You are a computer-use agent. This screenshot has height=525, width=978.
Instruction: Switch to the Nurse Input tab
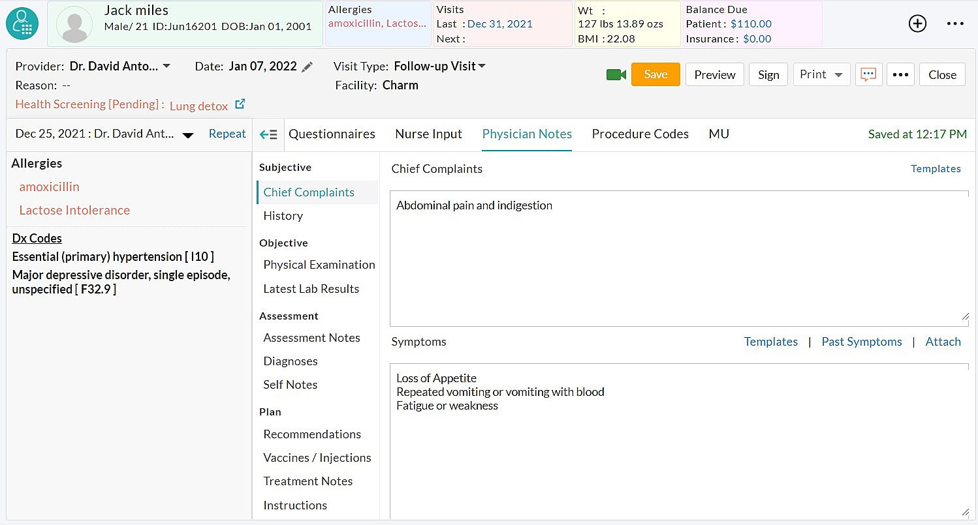pos(428,134)
